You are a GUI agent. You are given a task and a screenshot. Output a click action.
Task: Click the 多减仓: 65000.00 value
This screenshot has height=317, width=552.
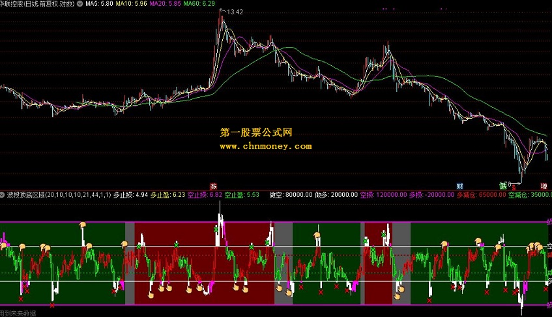(x=481, y=195)
